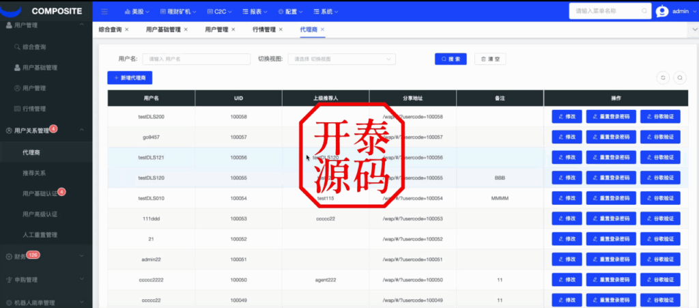Open the 配置 top menu

point(291,12)
